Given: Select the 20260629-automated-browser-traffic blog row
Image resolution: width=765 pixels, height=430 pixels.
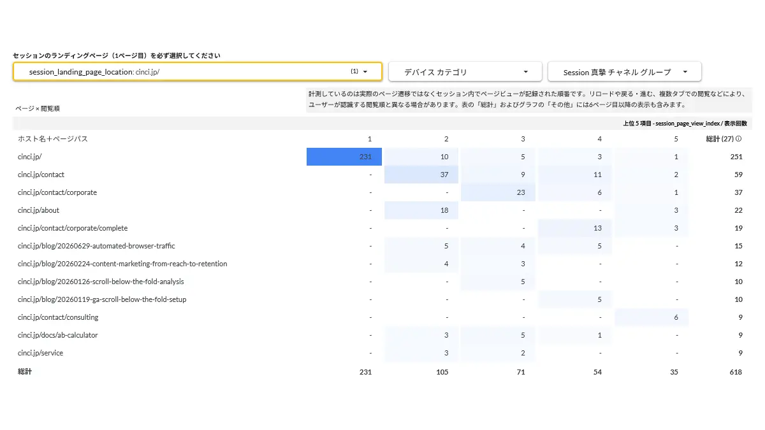Looking at the screenshot, I should 96,246.
